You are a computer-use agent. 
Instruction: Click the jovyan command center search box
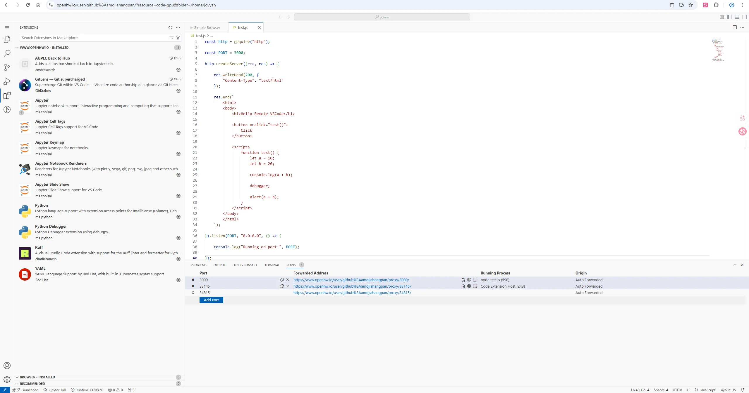pyautogui.click(x=382, y=17)
